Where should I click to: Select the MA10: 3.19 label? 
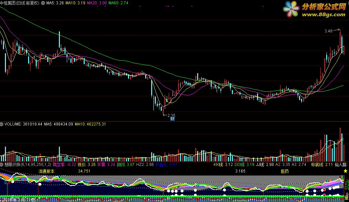pyautogui.click(x=75, y=3)
